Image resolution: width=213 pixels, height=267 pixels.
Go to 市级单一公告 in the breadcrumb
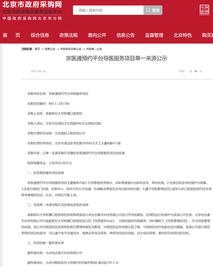point(94,49)
